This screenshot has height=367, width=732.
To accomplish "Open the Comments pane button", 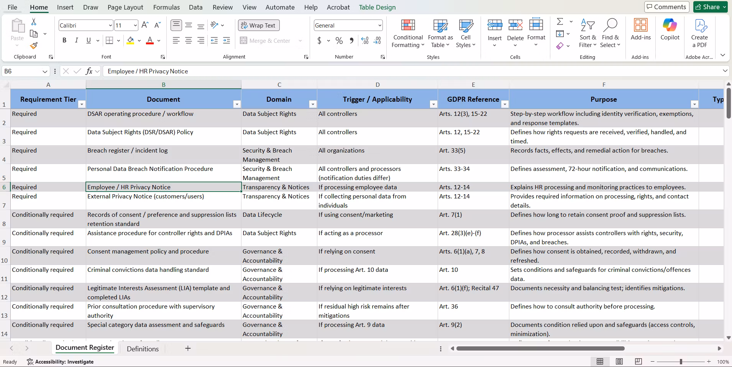I will (667, 7).
